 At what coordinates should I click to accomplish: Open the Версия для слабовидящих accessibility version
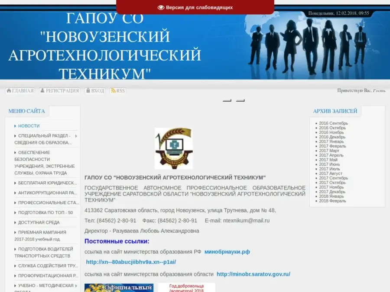coord(195,7)
